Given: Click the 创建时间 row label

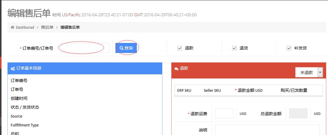Looking at the screenshot, I should [19, 98].
